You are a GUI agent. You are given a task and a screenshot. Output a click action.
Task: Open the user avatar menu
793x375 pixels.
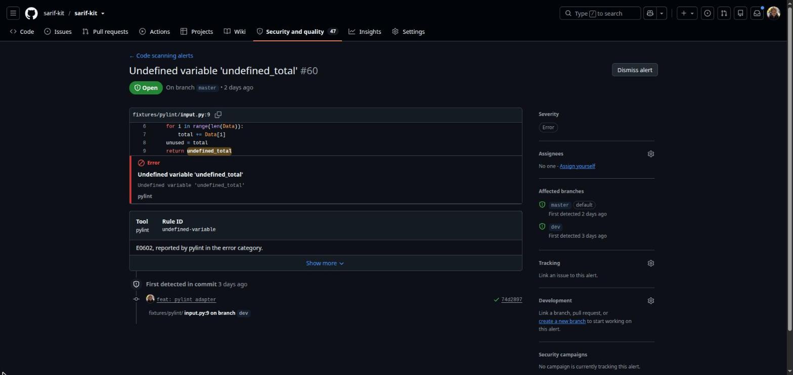(x=773, y=13)
